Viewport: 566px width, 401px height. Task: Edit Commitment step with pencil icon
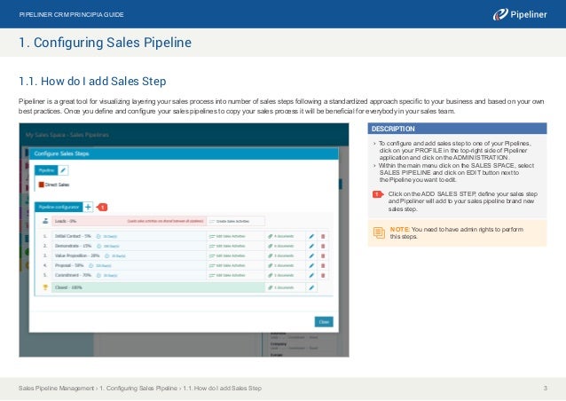(311, 275)
